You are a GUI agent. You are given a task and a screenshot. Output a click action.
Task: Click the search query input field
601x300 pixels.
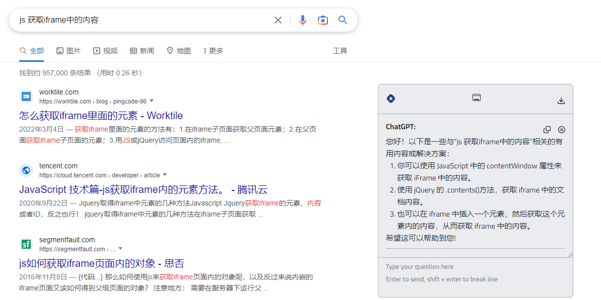tap(144, 20)
